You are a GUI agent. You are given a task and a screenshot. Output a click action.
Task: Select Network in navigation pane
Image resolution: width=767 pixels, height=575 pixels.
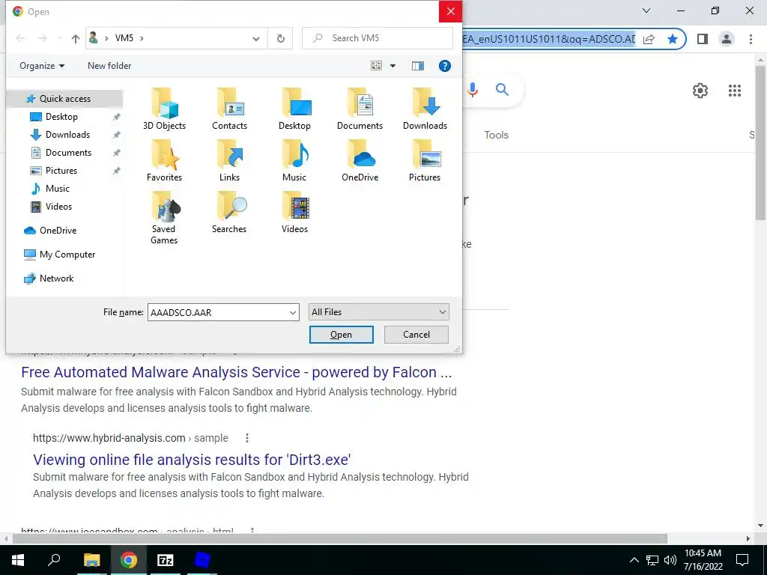[56, 279]
